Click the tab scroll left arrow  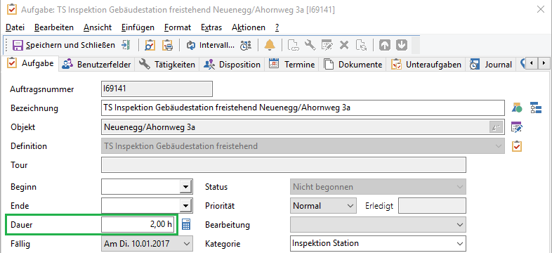click(532, 63)
